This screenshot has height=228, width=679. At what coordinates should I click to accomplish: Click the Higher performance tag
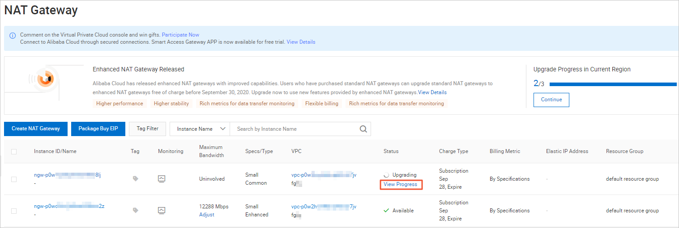tap(120, 104)
